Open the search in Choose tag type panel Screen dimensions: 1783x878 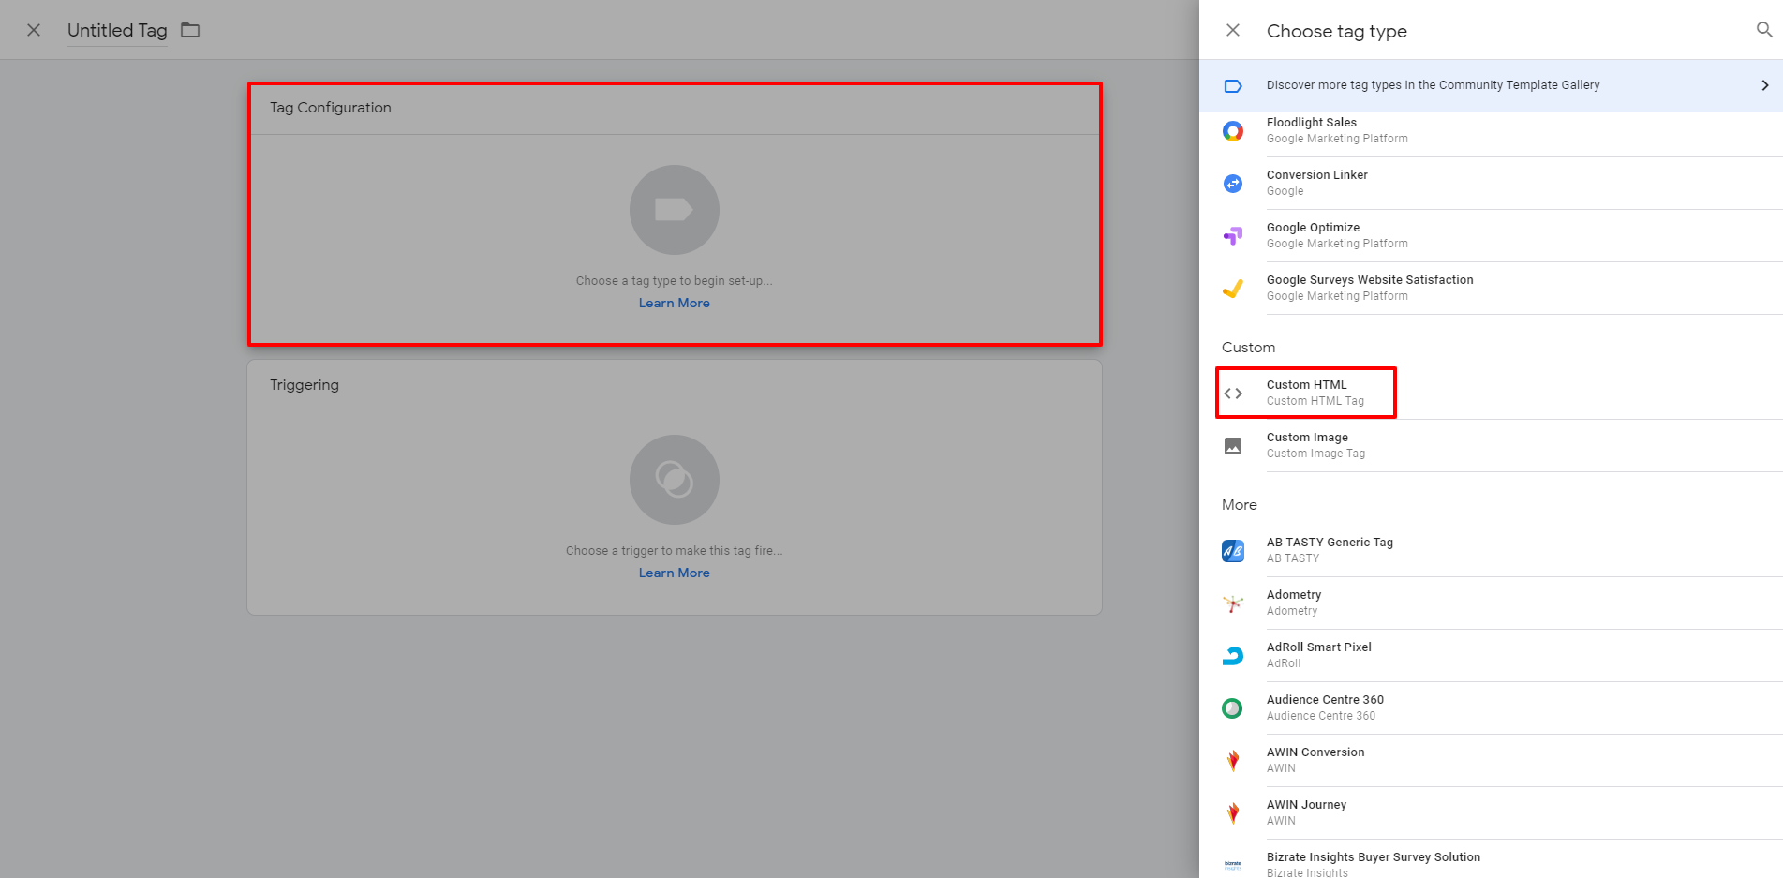(x=1764, y=29)
